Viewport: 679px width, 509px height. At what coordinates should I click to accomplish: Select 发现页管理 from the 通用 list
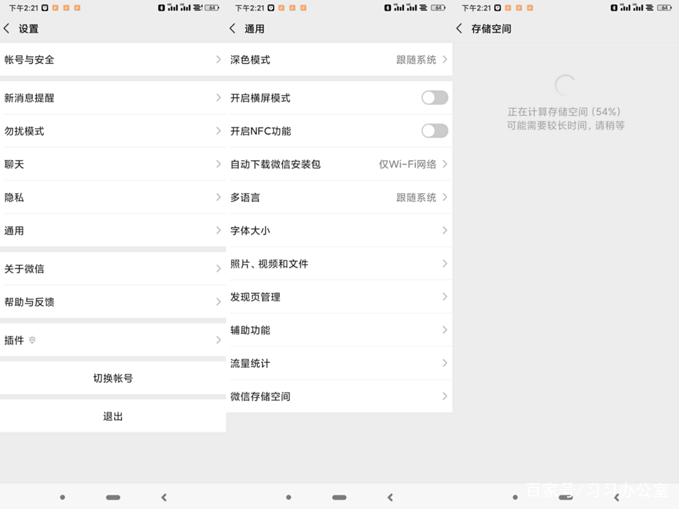(339, 297)
